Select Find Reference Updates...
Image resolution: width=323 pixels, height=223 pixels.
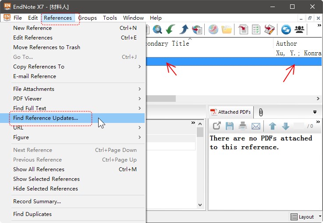(73, 118)
